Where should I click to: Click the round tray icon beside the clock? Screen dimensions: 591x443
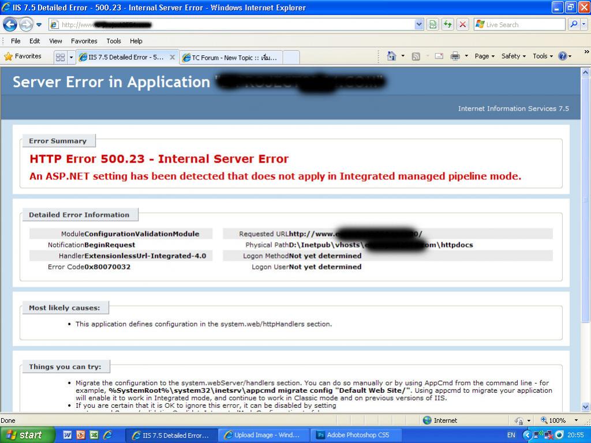559,435
